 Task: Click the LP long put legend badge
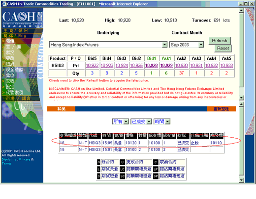pyautogui.click(x=156, y=169)
